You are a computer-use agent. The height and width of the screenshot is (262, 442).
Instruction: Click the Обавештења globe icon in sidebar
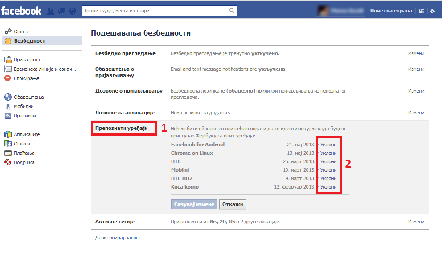(x=8, y=97)
